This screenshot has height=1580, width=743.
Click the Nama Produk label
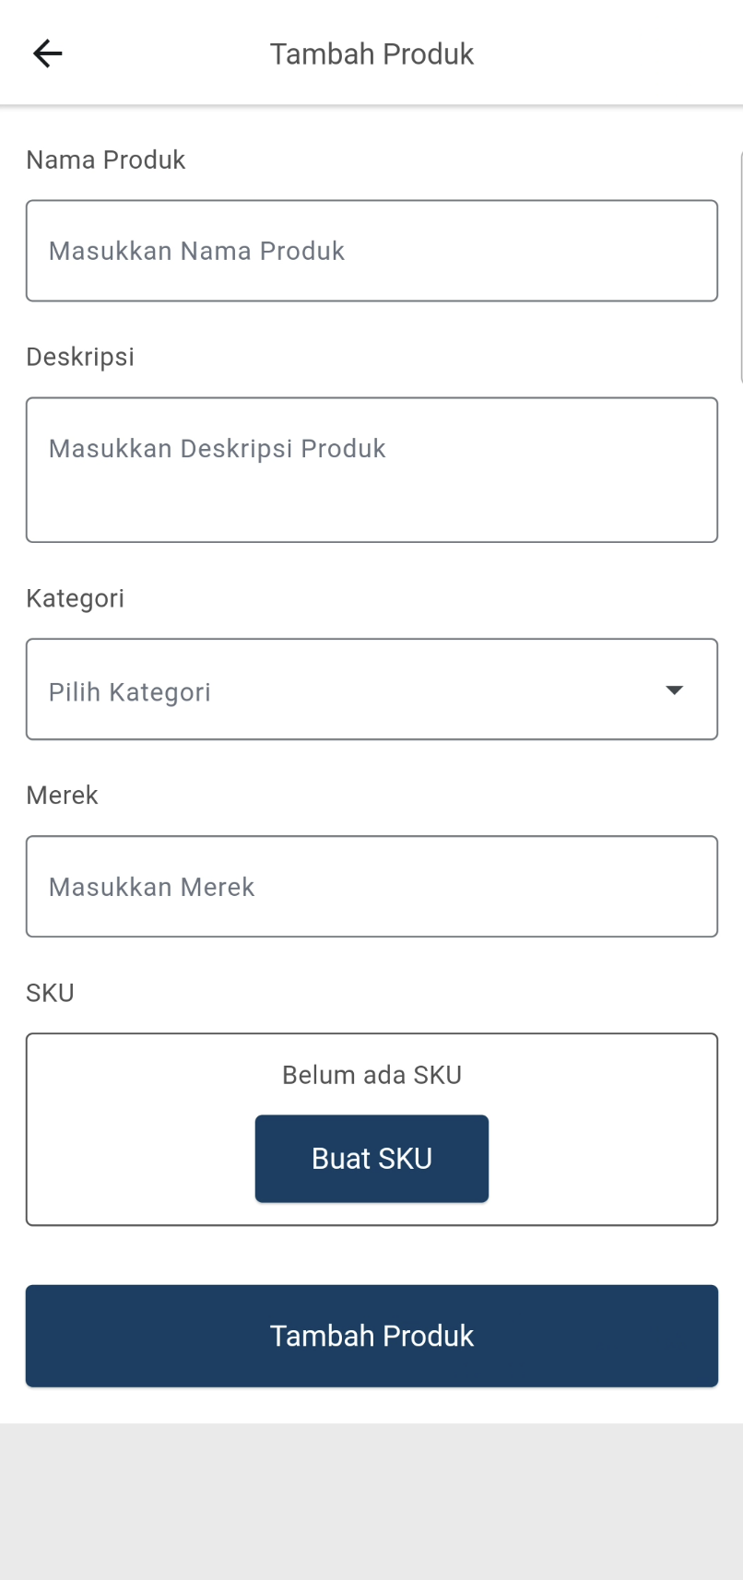(x=106, y=160)
